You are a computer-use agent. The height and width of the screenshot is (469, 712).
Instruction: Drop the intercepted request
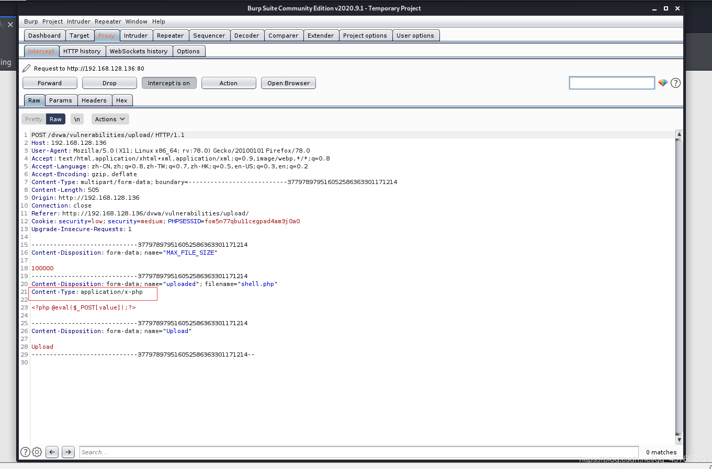tap(109, 83)
